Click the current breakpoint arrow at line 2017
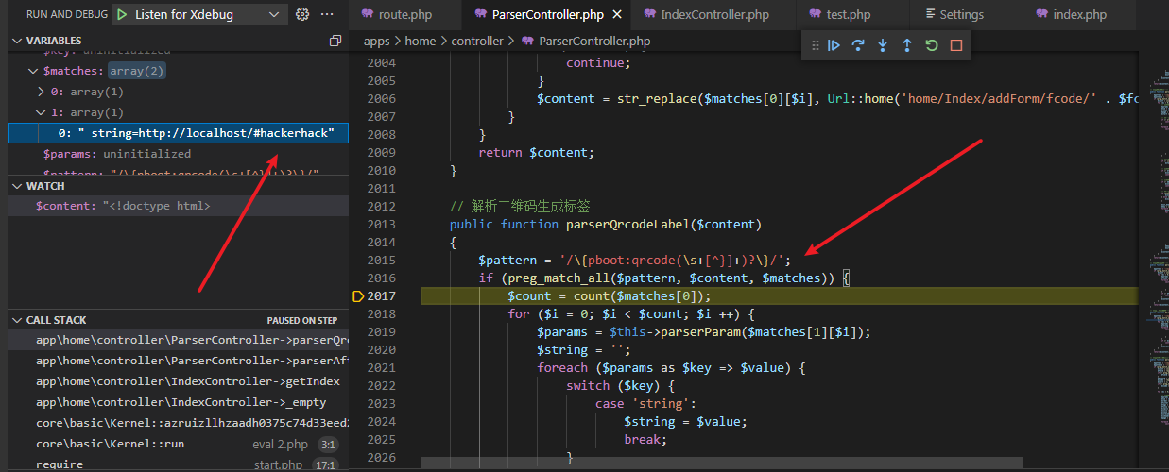Screen dimensions: 1169x472 pos(357,296)
